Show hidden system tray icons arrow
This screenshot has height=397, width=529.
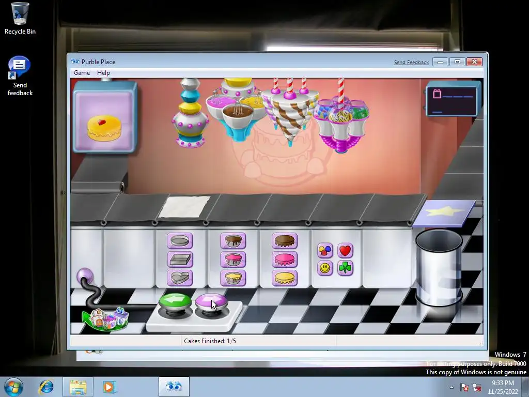(x=452, y=387)
